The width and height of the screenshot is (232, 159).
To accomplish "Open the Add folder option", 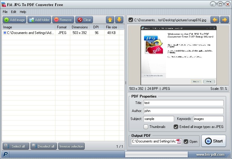I will [39, 20].
